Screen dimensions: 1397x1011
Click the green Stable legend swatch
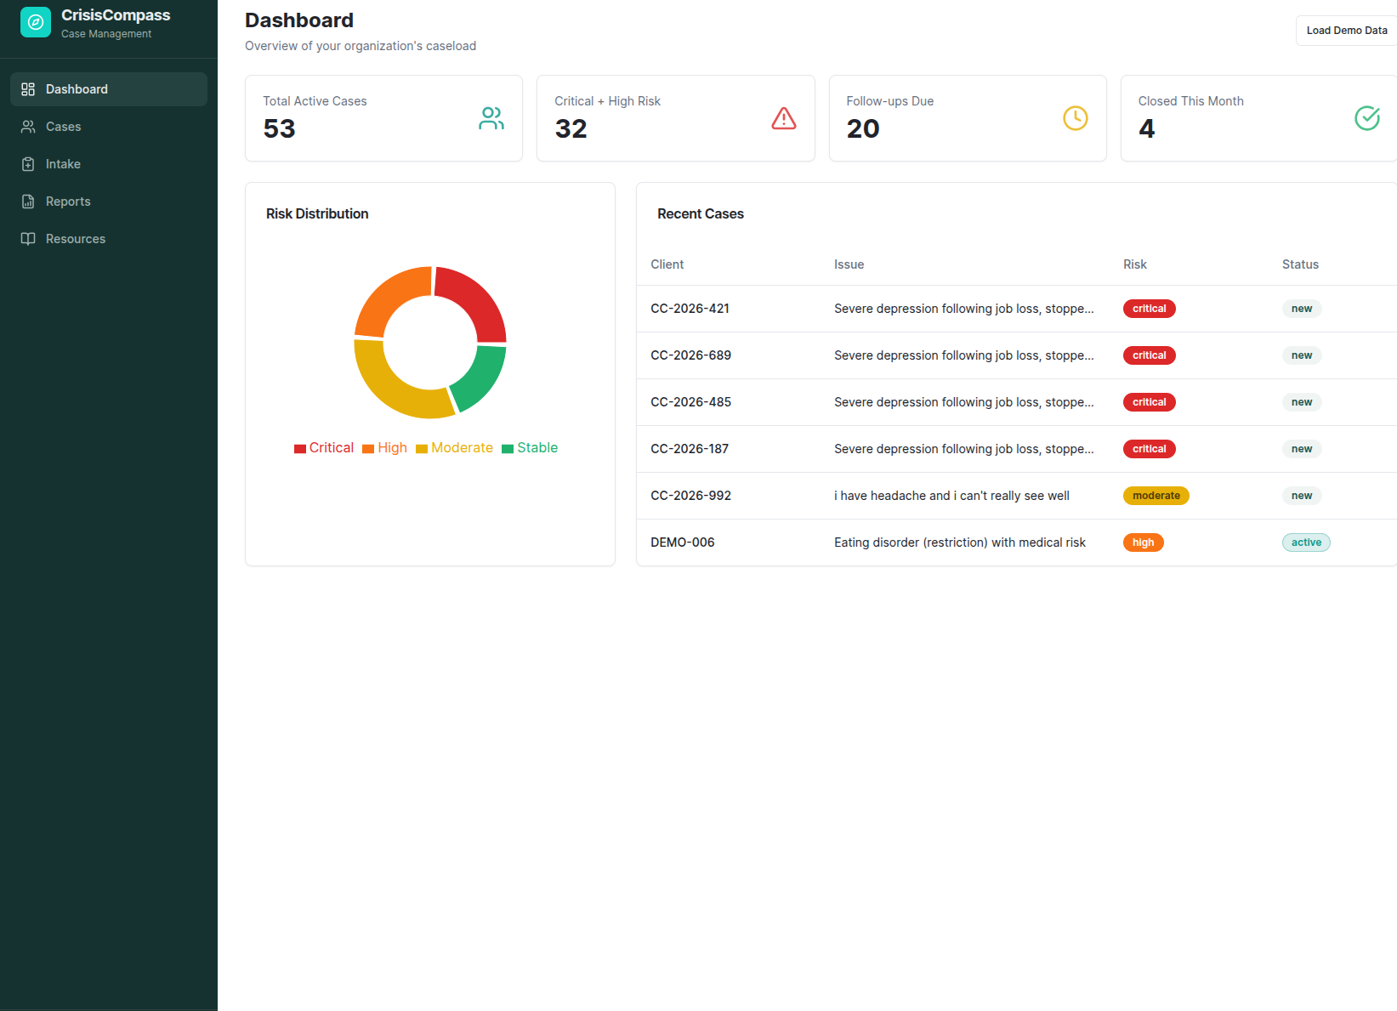click(508, 449)
